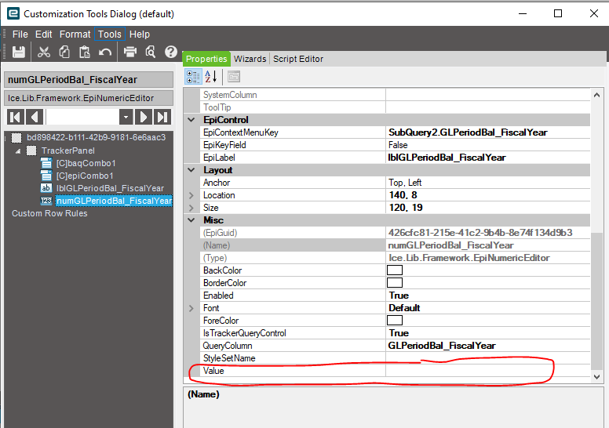
Task: Click the empty Value property field
Action: (x=488, y=371)
